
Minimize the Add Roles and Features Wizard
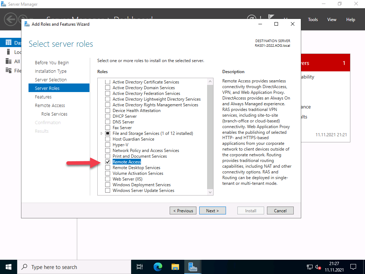coord(260,24)
